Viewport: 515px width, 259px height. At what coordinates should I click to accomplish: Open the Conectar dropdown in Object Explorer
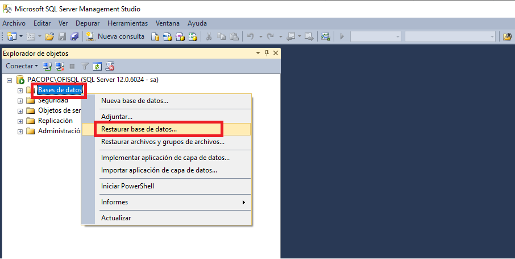pyautogui.click(x=22, y=66)
